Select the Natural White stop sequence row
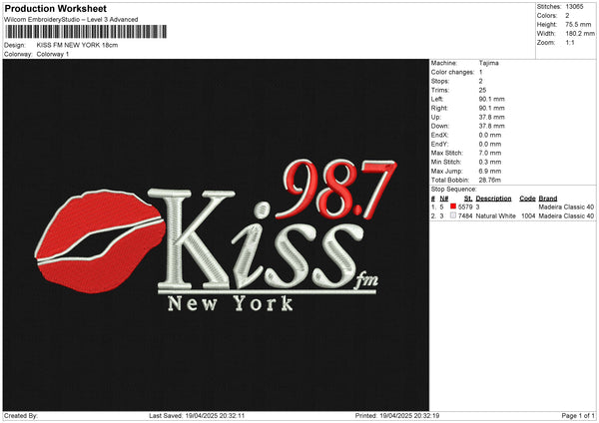This screenshot has height=423, width=599. click(513, 216)
